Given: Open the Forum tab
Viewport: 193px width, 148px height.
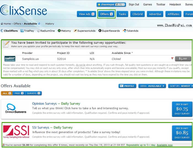Looking at the screenshot, I should click(x=188, y=14).
